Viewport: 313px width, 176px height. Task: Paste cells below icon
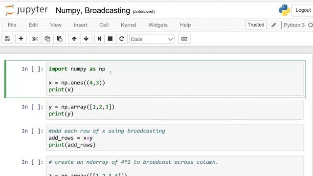(x=60, y=39)
